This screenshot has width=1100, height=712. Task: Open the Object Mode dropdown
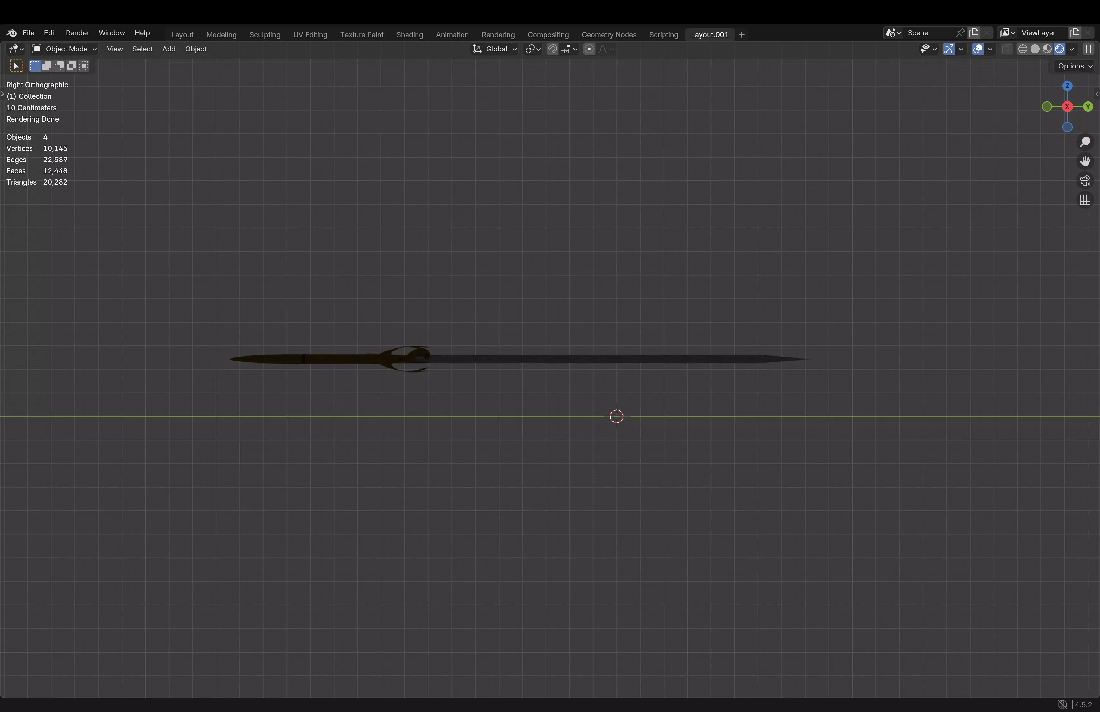[x=64, y=49]
